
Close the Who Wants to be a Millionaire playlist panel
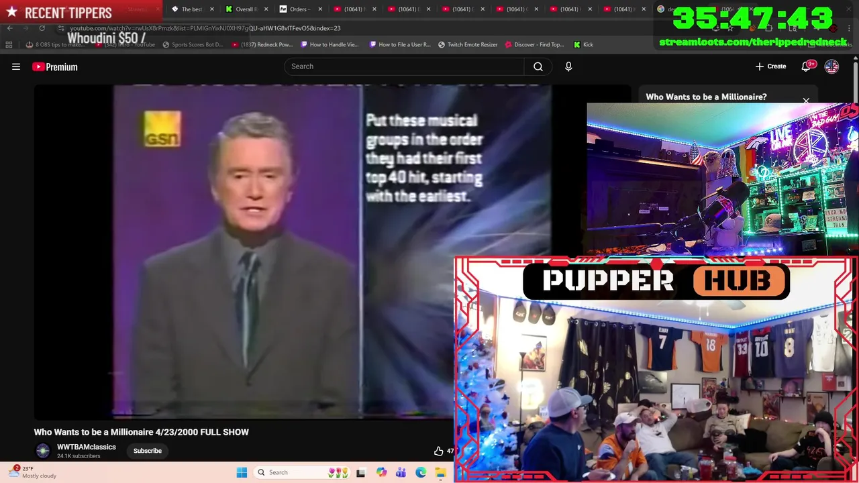point(806,101)
